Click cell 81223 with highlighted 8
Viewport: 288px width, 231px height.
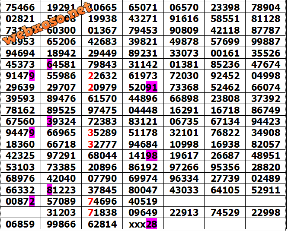point(61,190)
